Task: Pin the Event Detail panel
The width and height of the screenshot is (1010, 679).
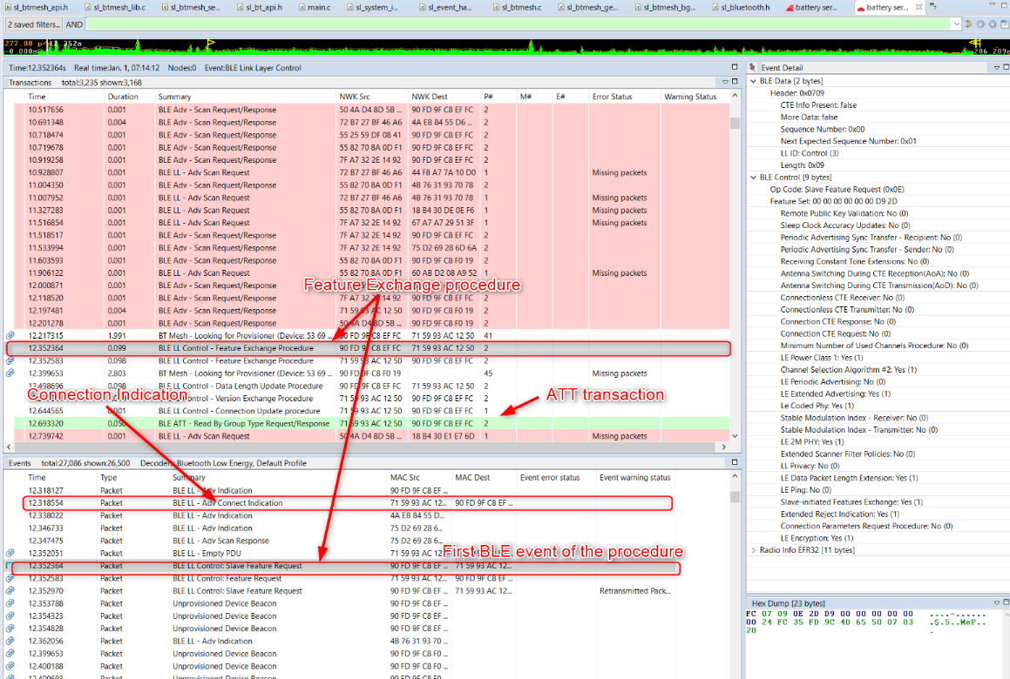Action: 752,66
